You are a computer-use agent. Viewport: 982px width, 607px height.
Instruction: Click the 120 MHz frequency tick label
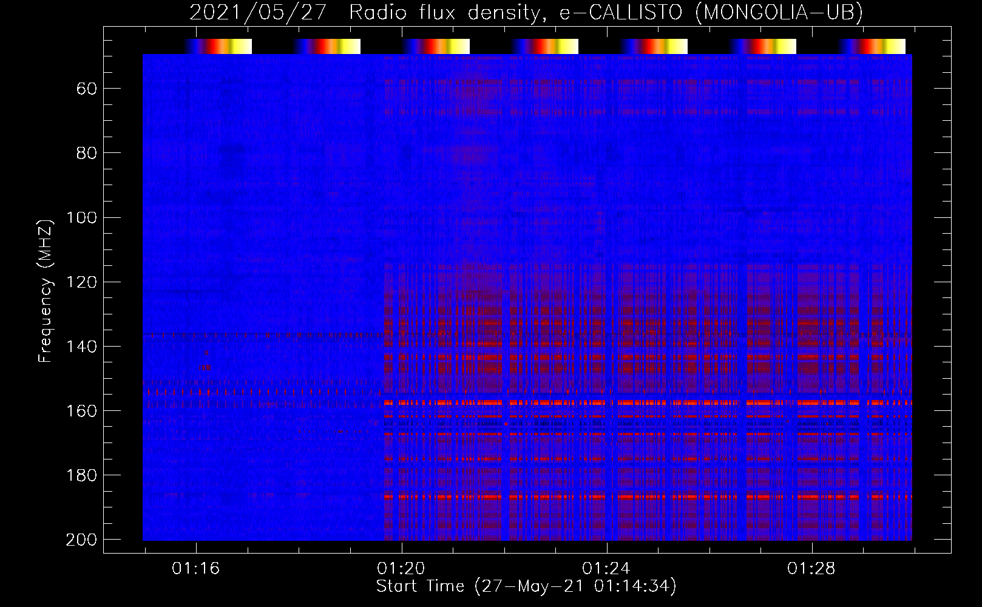coord(81,282)
